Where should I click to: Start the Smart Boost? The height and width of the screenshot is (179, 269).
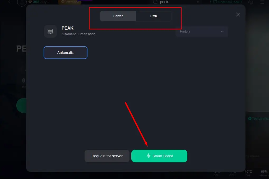(159, 156)
